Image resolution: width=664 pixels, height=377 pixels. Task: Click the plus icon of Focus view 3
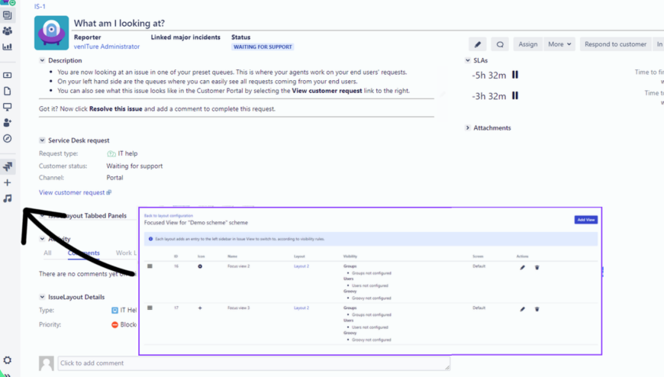click(x=200, y=308)
